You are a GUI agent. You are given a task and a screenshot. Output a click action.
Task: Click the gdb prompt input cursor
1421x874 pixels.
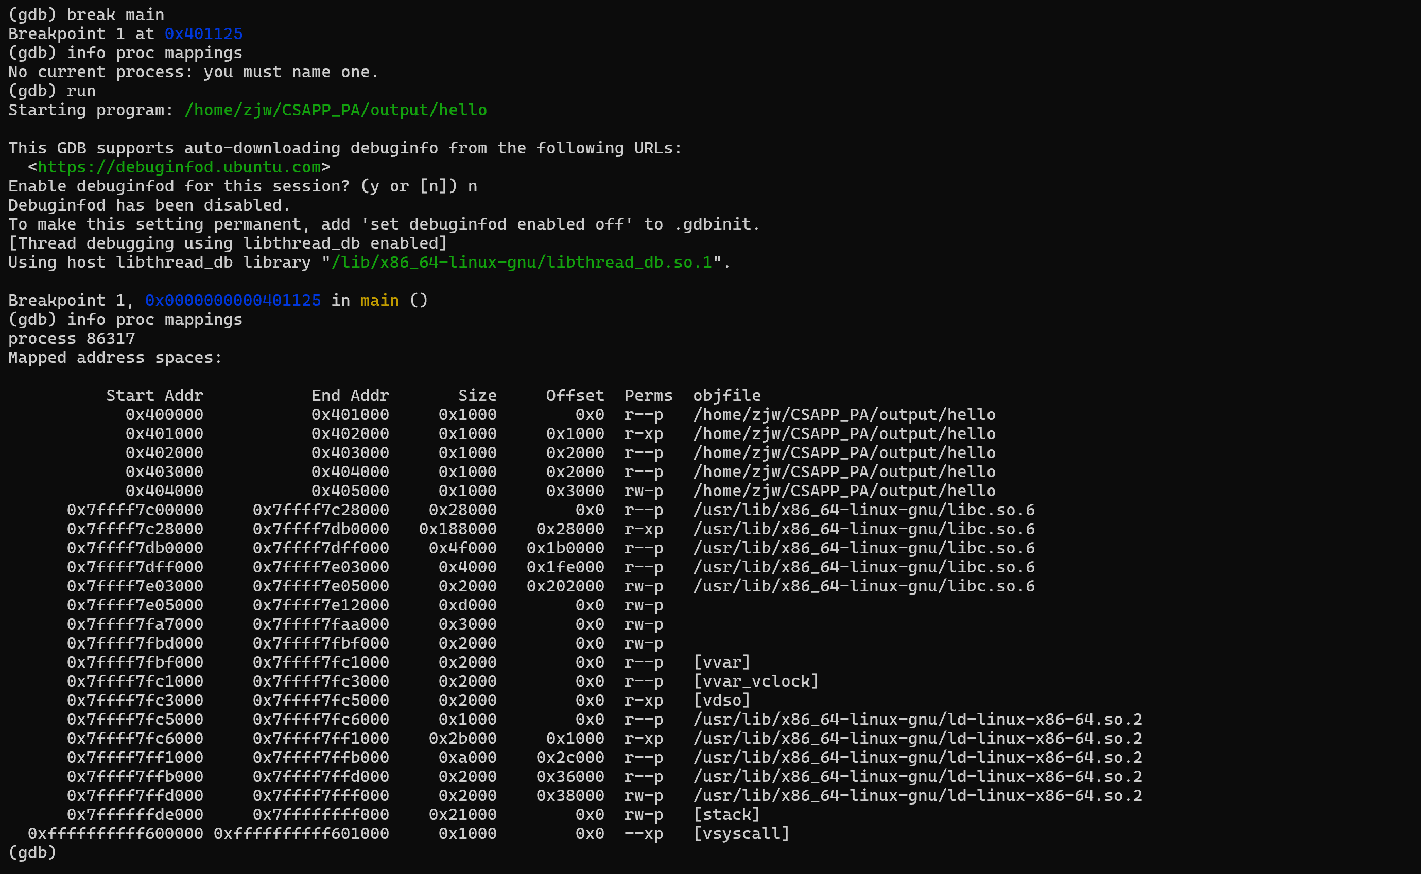67,852
